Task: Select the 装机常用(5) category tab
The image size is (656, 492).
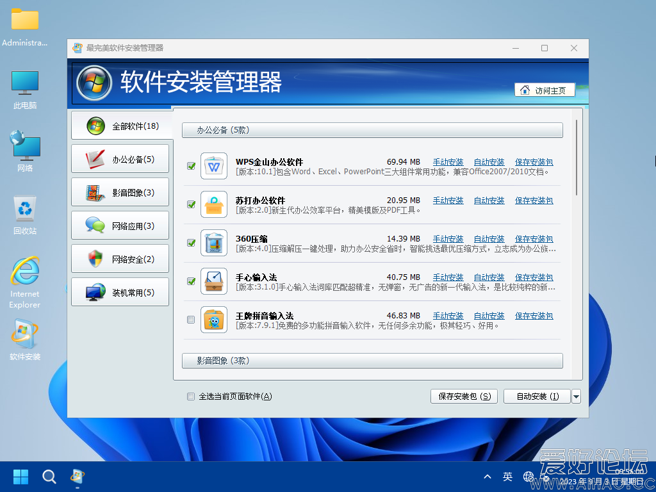Action: (120, 292)
